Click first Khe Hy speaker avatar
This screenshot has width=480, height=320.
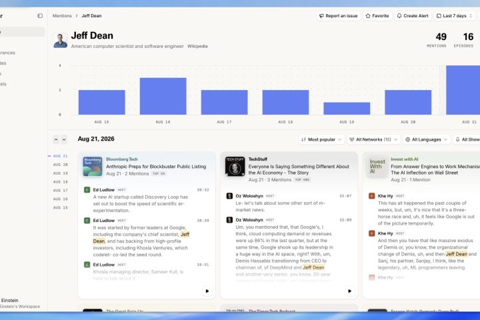pos(371,196)
